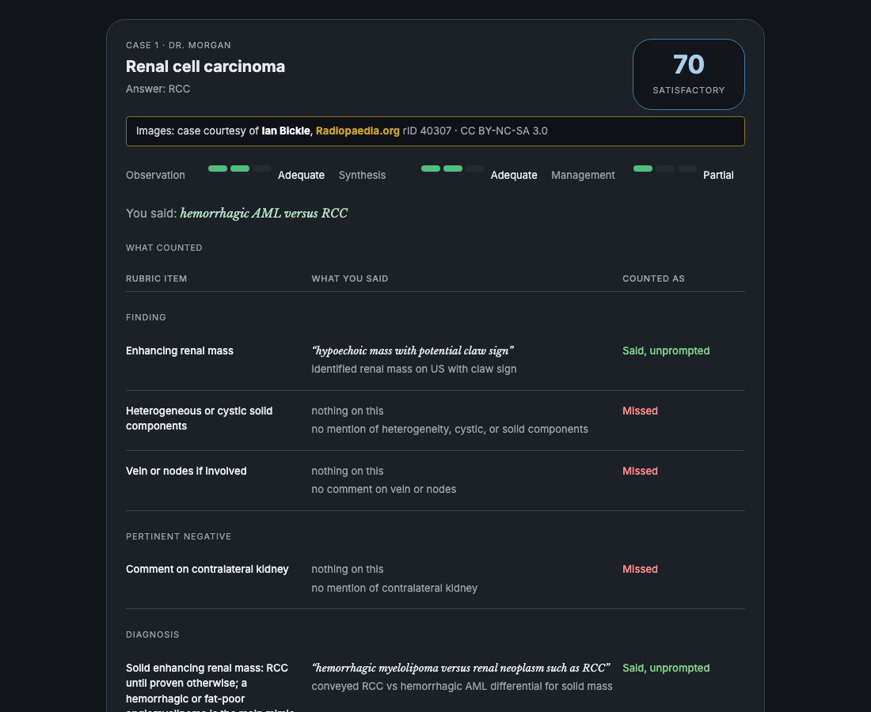Click the note 'no mention of contralateral kidney'
The image size is (871, 712).
click(394, 589)
